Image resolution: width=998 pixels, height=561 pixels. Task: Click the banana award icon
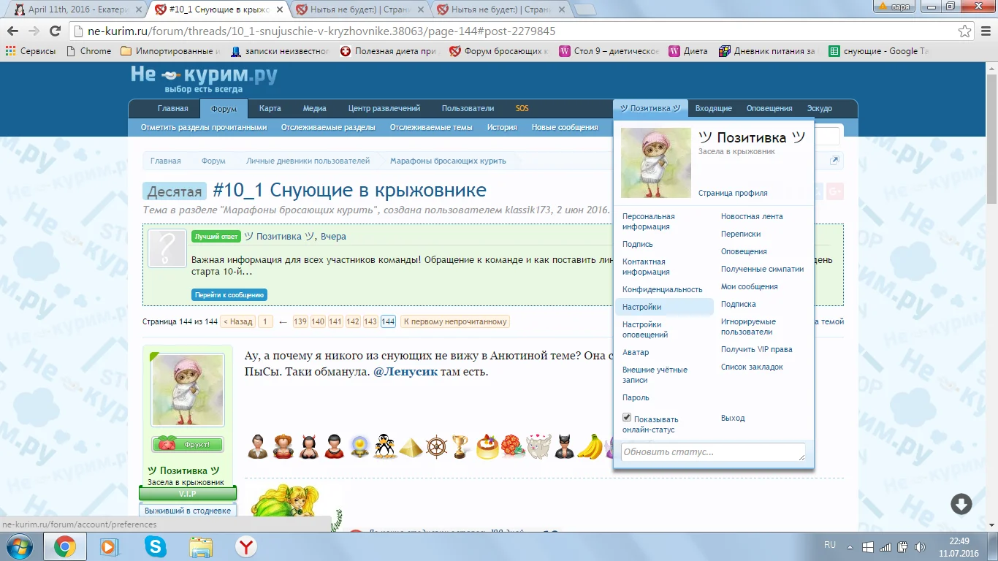coord(590,446)
